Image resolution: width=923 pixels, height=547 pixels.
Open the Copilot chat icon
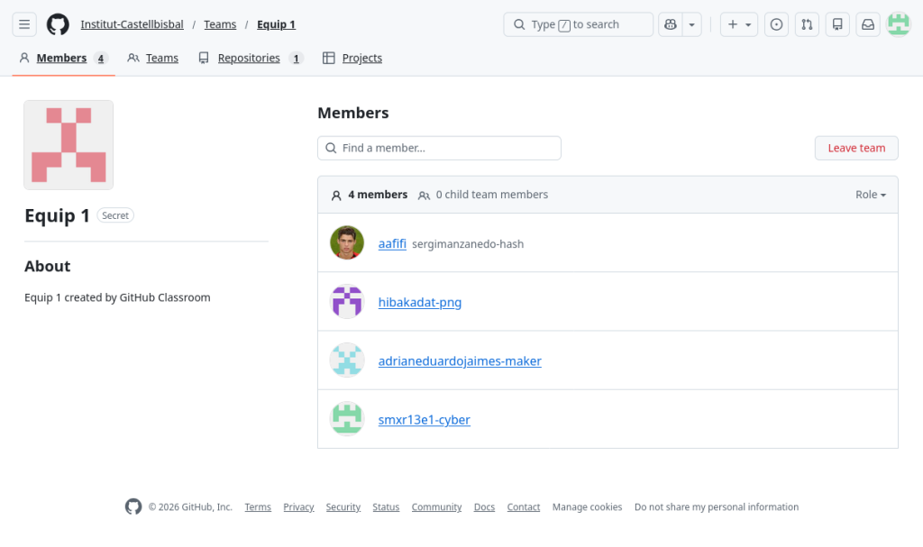pos(670,24)
